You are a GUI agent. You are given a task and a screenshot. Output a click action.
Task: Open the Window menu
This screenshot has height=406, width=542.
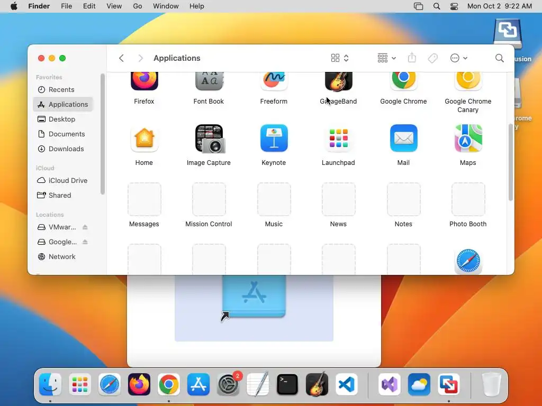[x=166, y=6]
